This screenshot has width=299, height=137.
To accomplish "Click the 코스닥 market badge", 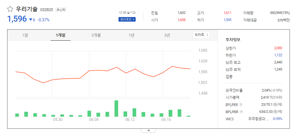I will tap(61, 10).
